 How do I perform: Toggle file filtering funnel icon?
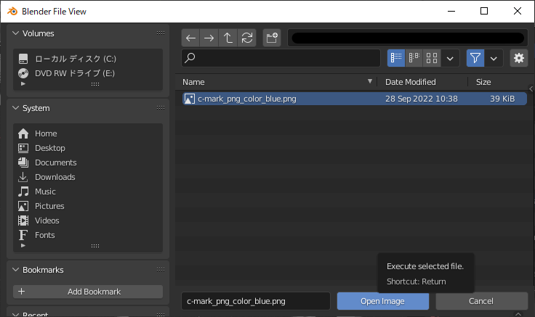pos(475,58)
